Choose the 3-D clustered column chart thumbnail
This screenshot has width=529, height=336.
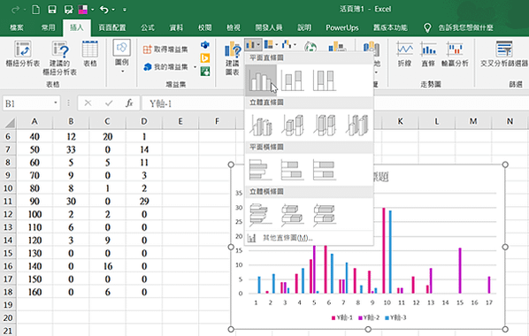click(261, 125)
